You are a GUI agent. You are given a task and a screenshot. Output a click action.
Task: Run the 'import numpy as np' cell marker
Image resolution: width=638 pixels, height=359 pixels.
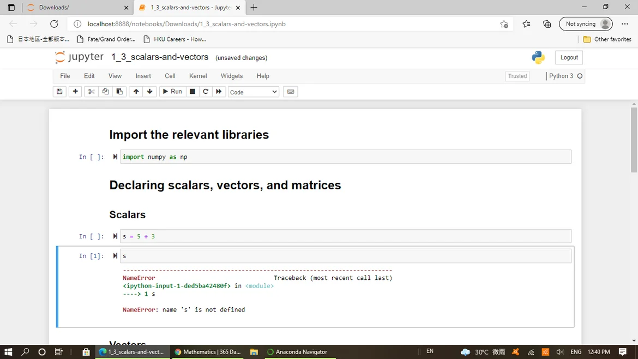click(x=115, y=157)
